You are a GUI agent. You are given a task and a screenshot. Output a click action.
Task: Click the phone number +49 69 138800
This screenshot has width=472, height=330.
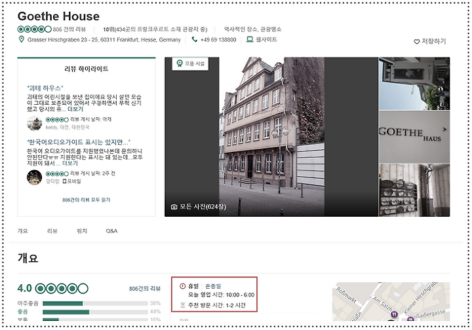point(218,40)
